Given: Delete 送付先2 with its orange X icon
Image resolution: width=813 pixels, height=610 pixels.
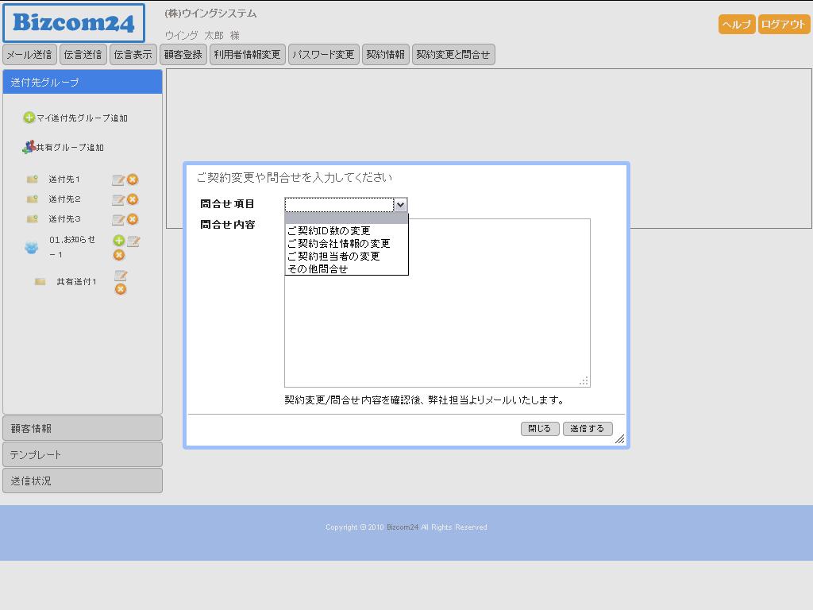Looking at the screenshot, I should pos(133,199).
